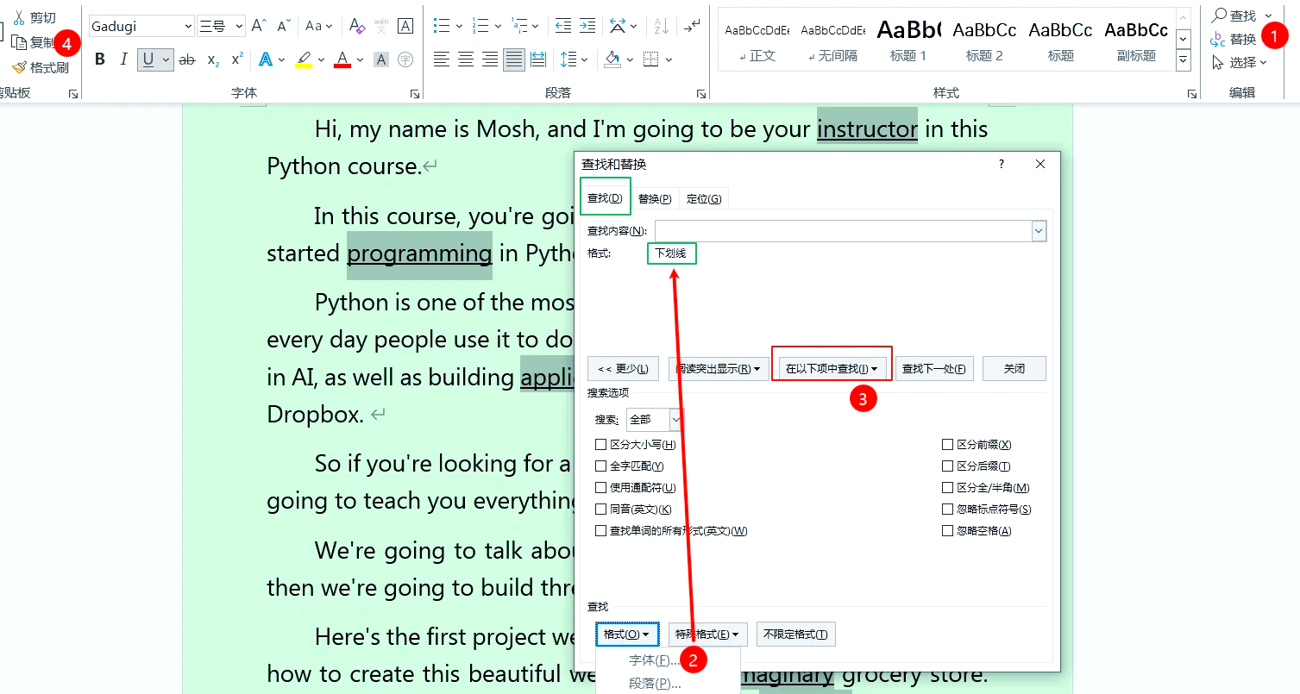Viewport: 1300px width, 694px height.
Task: Toggle Bold formatting in the ribbon
Action: click(100, 59)
